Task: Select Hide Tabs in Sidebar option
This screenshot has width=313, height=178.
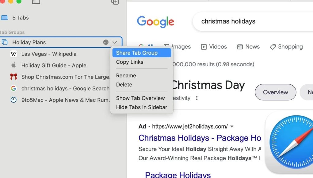Action: [x=142, y=107]
